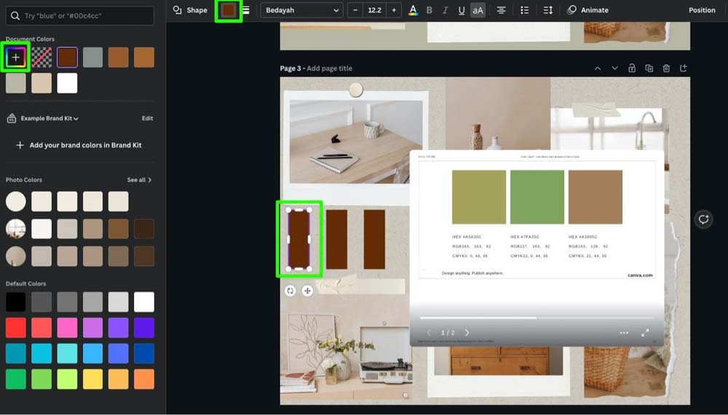This screenshot has width=728, height=415.
Task: Click the list bullets icon
Action: (524, 10)
